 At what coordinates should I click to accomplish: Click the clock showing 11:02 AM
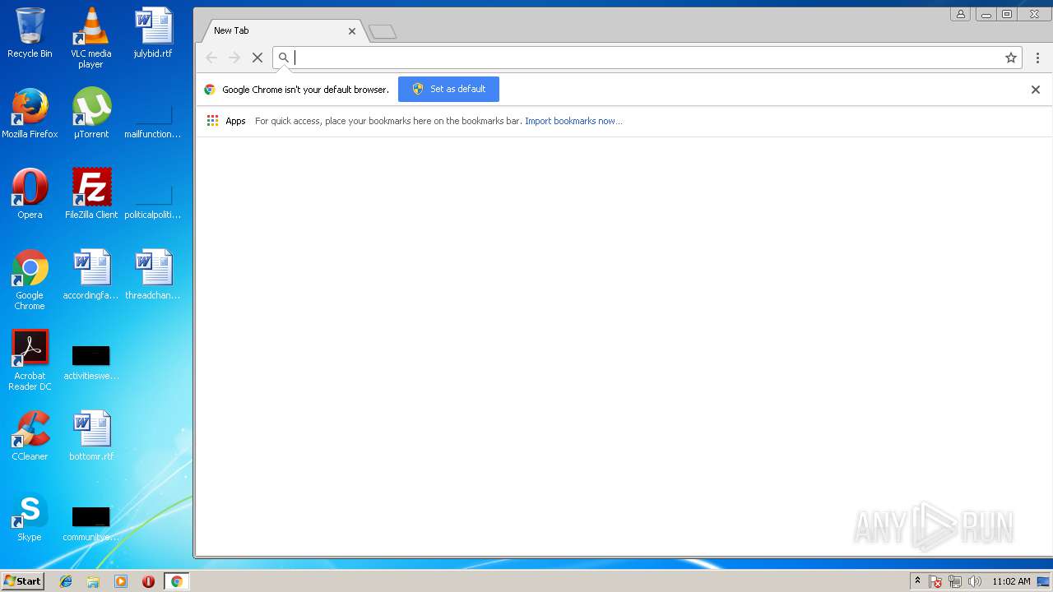[1011, 581]
